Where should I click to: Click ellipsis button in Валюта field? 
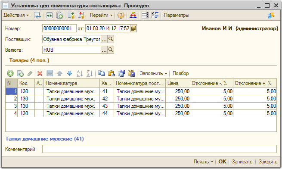point(104,50)
